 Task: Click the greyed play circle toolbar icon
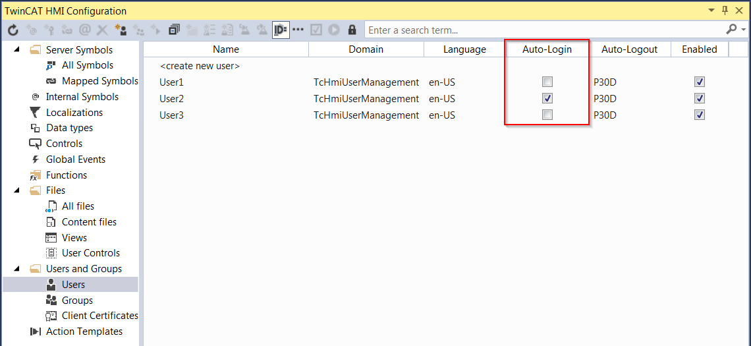point(334,30)
